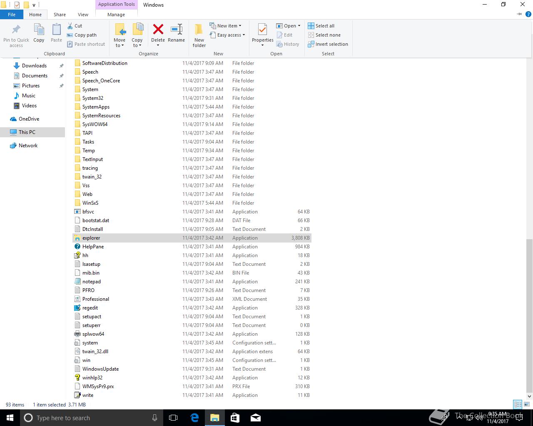The height and width of the screenshot is (426, 533).
Task: Copy path of the selected file
Action: [x=82, y=35]
